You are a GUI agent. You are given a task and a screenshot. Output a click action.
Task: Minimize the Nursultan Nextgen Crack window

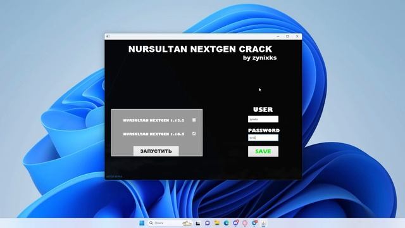click(278, 37)
